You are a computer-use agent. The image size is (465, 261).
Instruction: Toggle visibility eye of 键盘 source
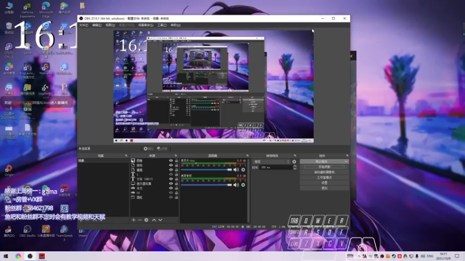171,170
